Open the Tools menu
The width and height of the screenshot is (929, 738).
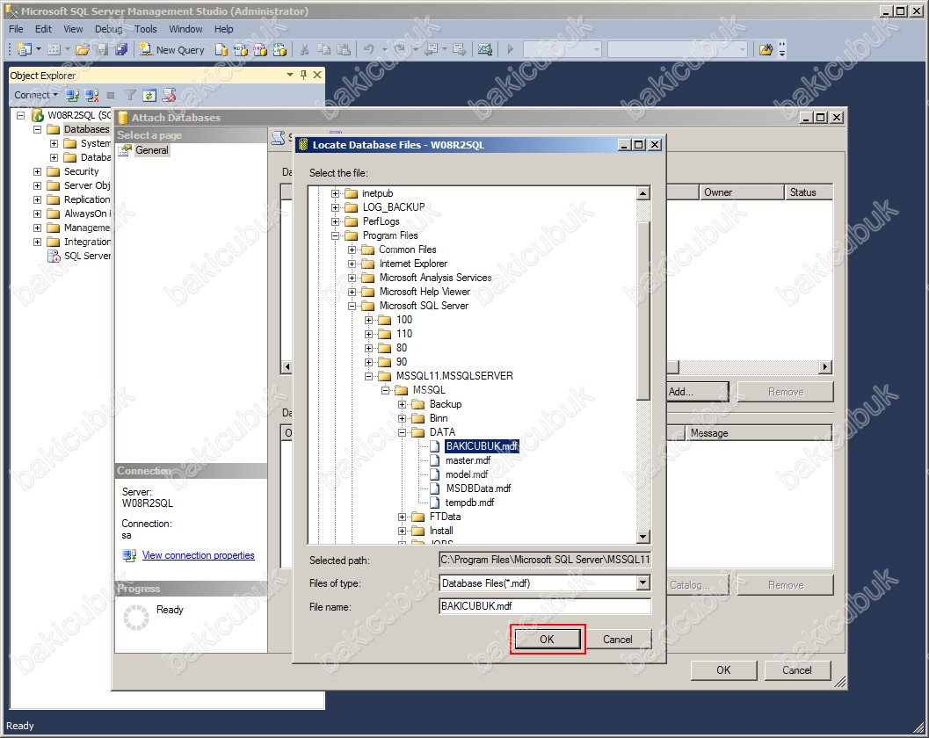(x=146, y=29)
